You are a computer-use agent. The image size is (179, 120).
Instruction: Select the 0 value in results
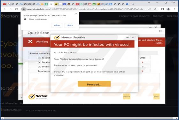pos(143,67)
